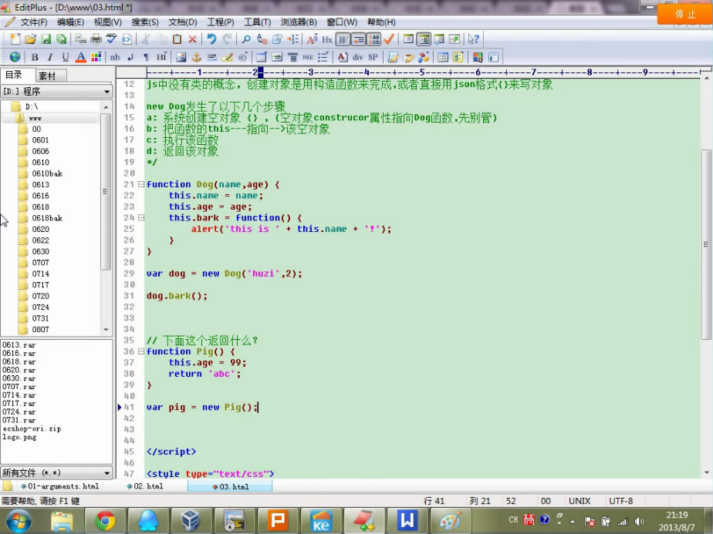Click the Replace icon
The height and width of the screenshot is (534, 713).
pyautogui.click(x=262, y=39)
